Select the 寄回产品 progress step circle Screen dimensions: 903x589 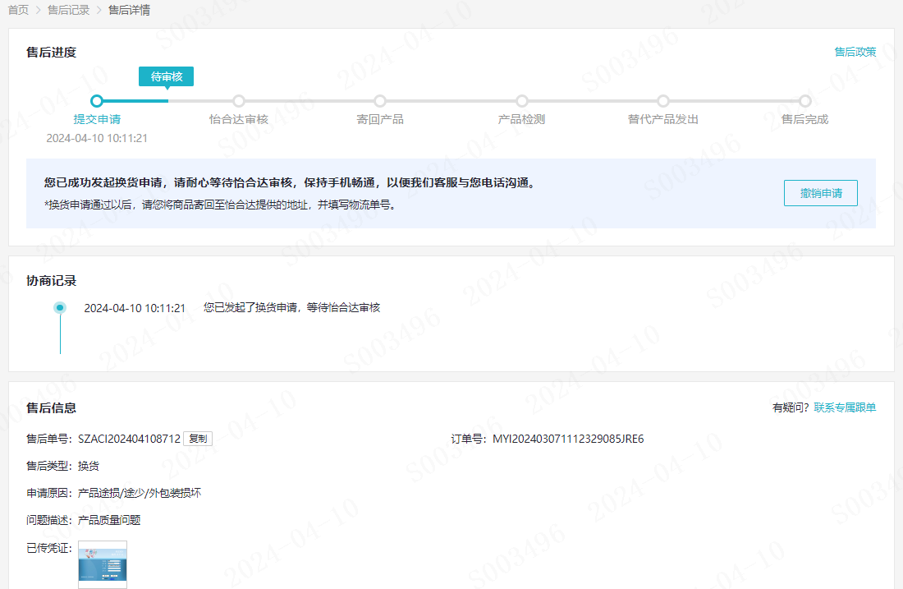[x=380, y=101]
